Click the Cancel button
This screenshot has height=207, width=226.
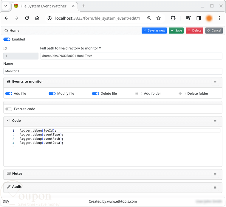pos(214,30)
